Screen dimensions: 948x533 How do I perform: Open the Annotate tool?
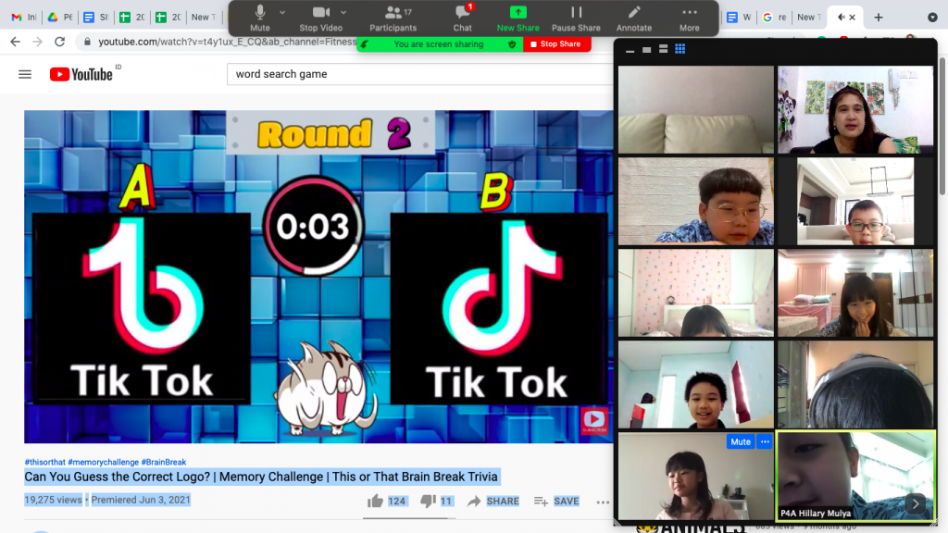pyautogui.click(x=634, y=18)
